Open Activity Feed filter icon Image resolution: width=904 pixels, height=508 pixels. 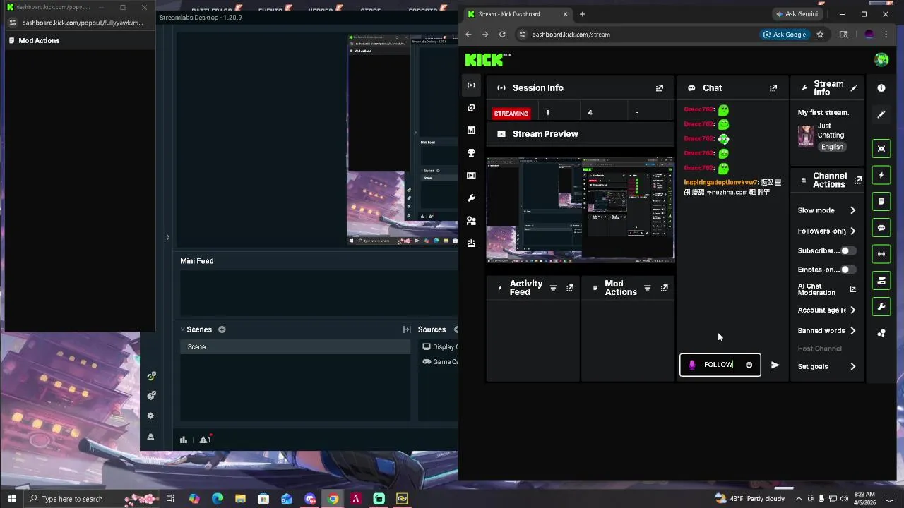pyautogui.click(x=553, y=288)
